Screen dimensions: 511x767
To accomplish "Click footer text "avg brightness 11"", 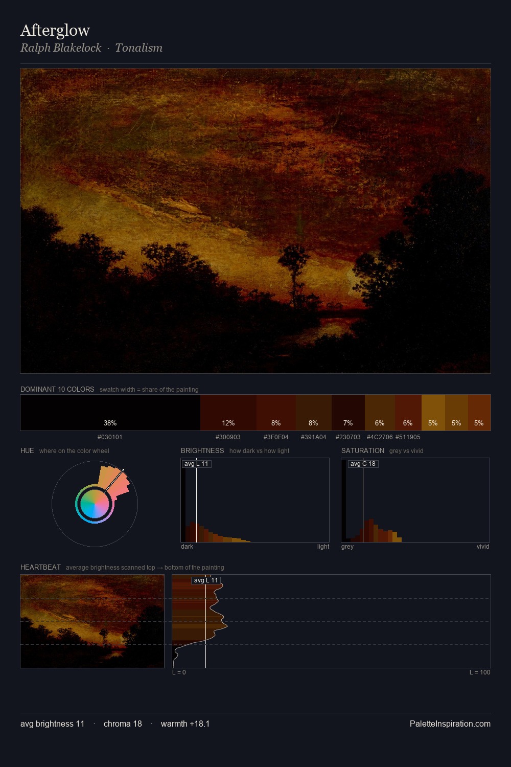I will coord(52,724).
